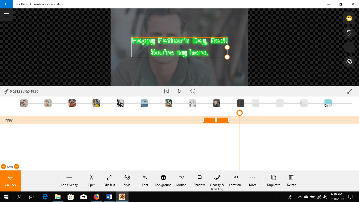Screen dimensions: 359x202
Task: Open Task View on the taskbar
Action: [32, 197]
